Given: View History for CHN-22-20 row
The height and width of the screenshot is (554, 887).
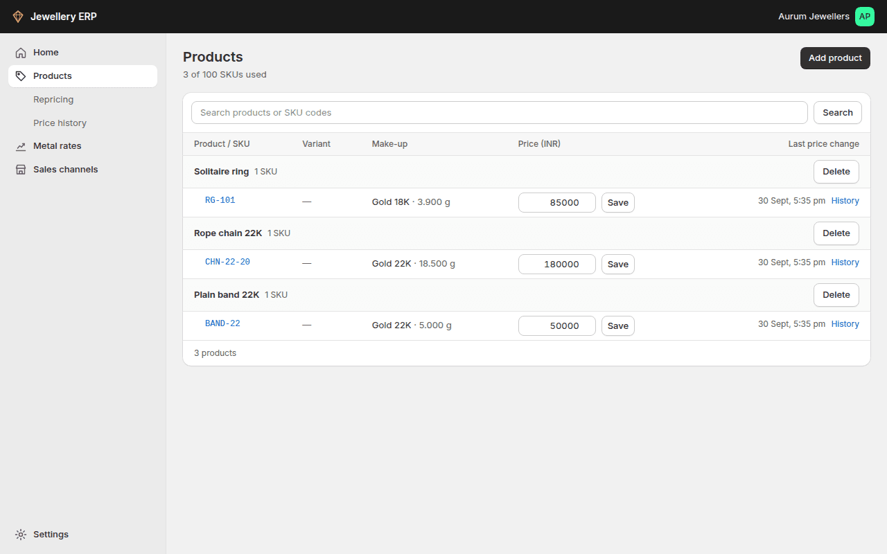Looking at the screenshot, I should (x=845, y=262).
